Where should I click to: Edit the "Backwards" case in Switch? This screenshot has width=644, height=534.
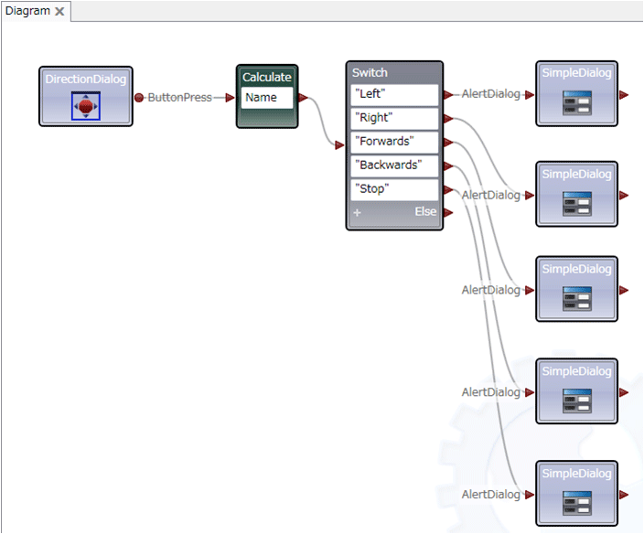coord(394,166)
